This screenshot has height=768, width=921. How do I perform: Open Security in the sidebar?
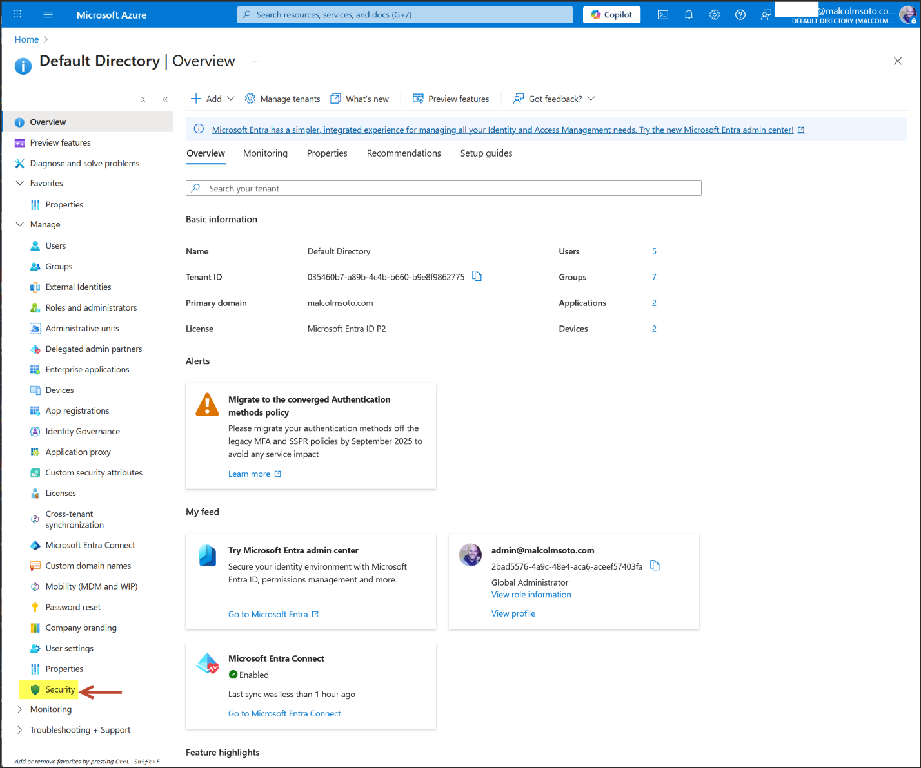[60, 689]
